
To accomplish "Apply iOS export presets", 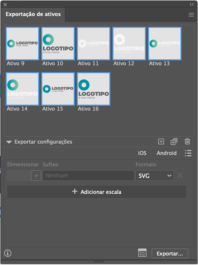I will 142,153.
